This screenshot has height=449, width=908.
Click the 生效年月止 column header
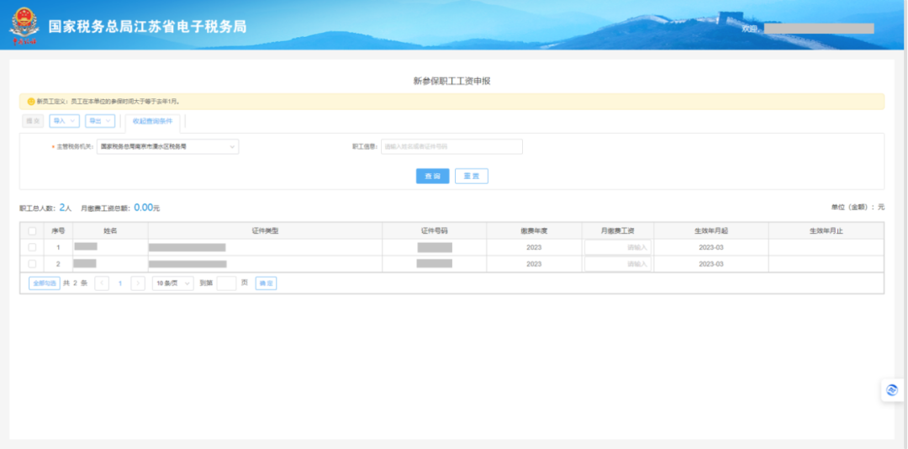[826, 230]
